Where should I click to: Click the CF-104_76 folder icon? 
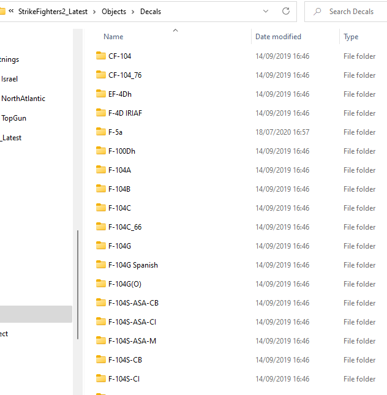pyautogui.click(x=101, y=75)
